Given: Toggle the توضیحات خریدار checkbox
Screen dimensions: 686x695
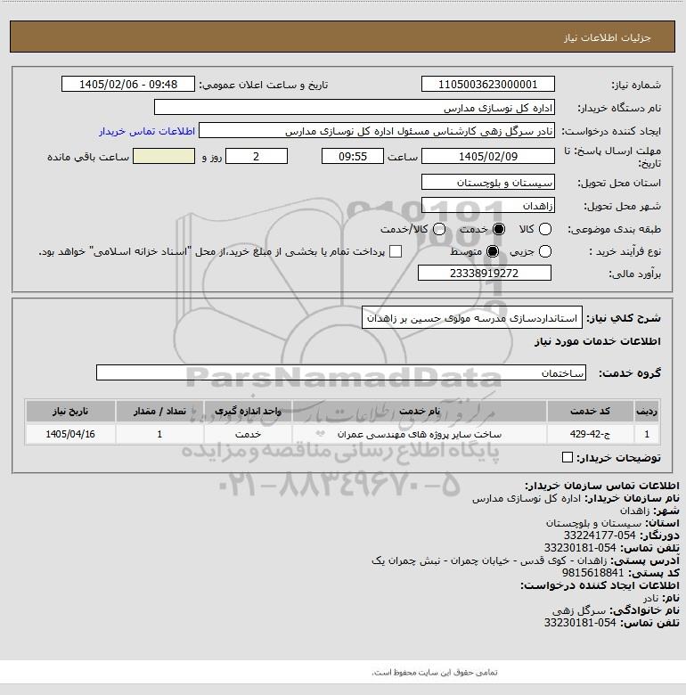Looking at the screenshot, I should tap(568, 457).
